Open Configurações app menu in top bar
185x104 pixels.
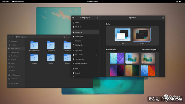point(18,2)
